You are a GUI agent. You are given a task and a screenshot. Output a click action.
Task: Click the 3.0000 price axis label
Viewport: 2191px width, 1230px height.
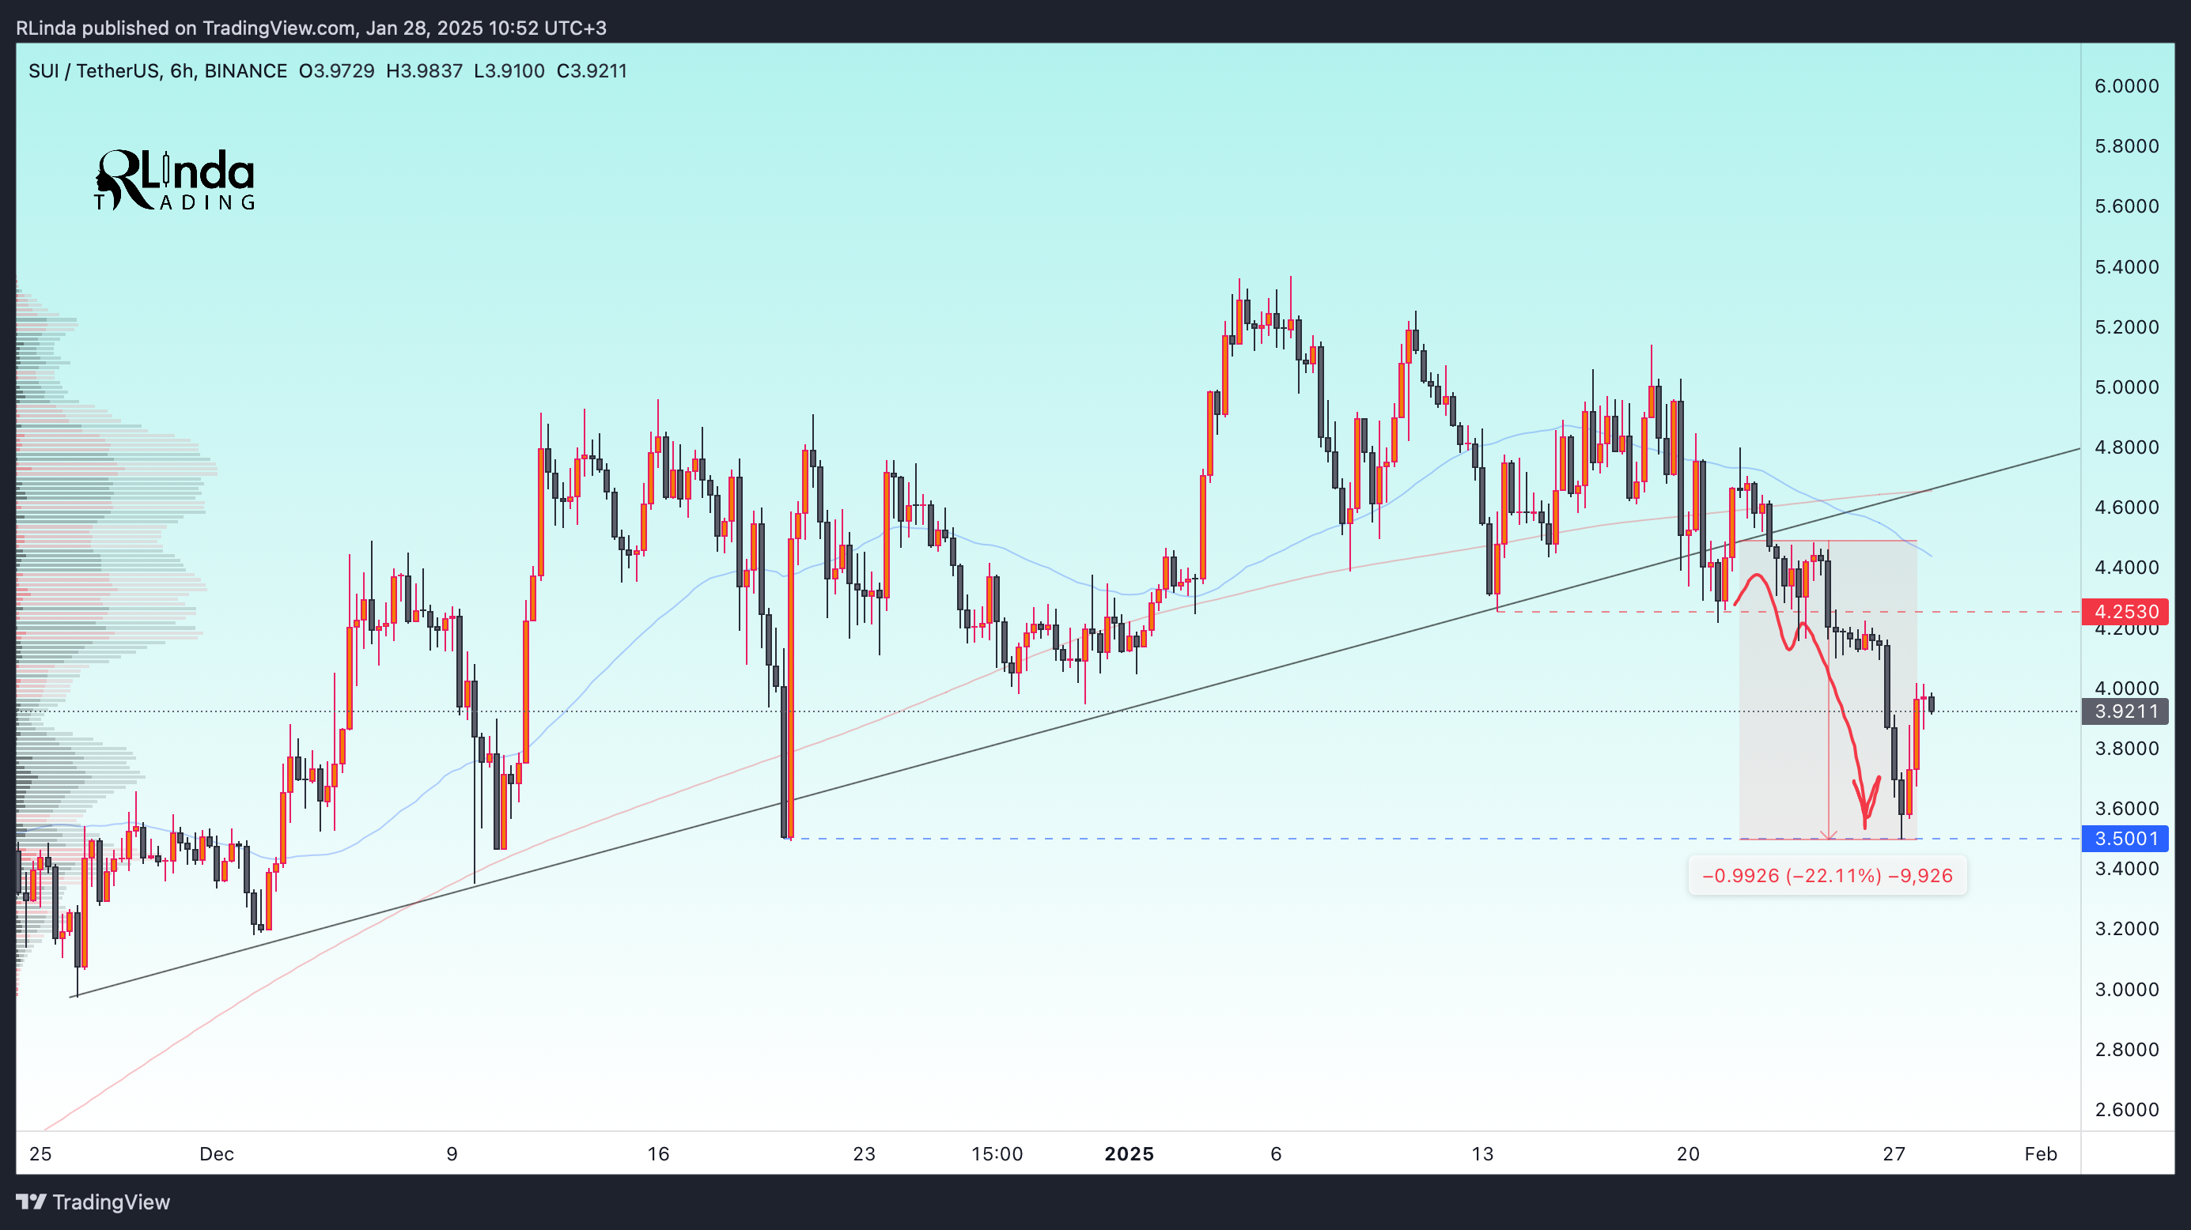point(2126,989)
